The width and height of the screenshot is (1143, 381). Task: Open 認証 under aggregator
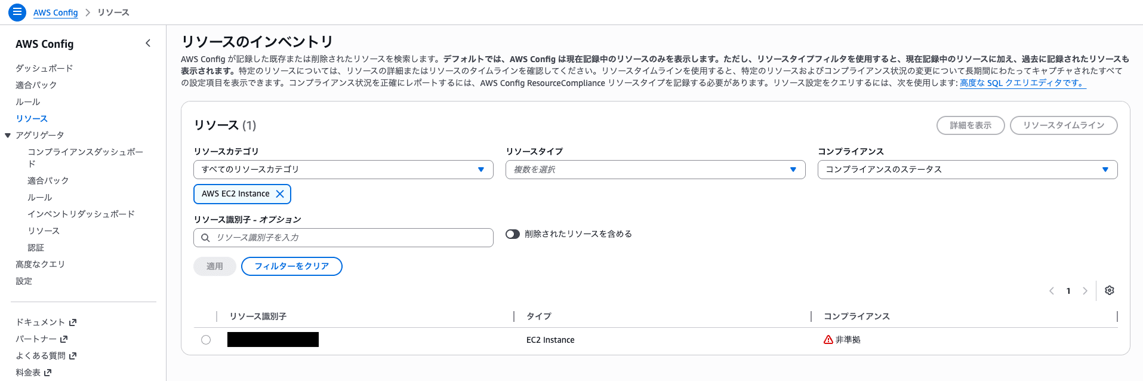tap(36, 247)
